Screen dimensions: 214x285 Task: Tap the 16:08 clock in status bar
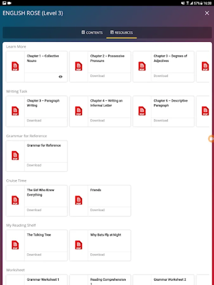(207, 3)
